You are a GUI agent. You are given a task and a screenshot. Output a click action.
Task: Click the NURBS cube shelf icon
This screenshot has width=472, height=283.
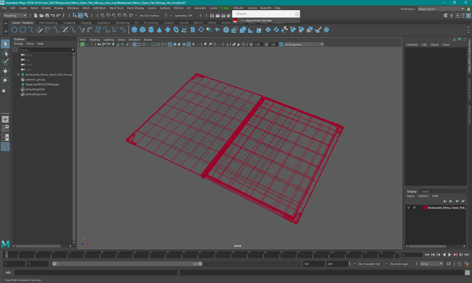coord(143,30)
